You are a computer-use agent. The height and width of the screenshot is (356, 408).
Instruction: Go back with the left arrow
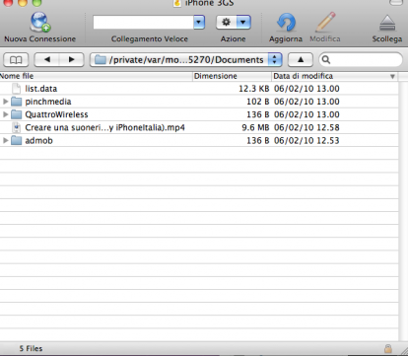click(46, 60)
